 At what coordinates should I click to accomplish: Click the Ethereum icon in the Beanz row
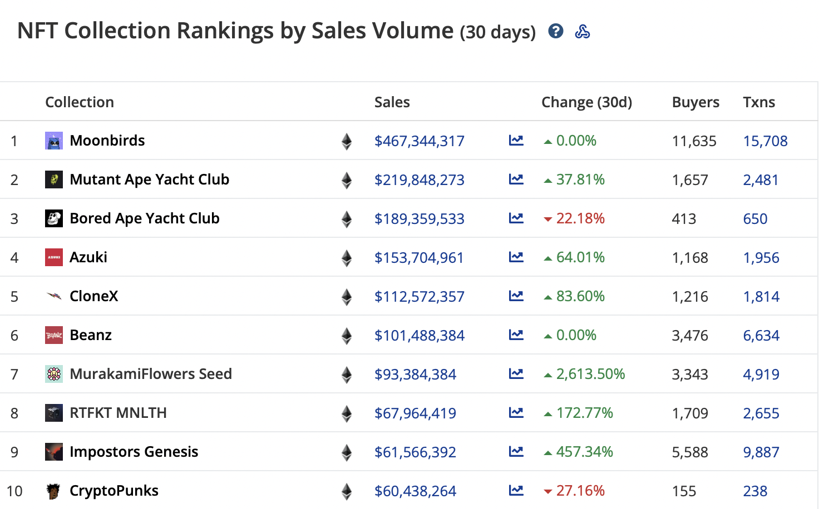[x=347, y=336]
